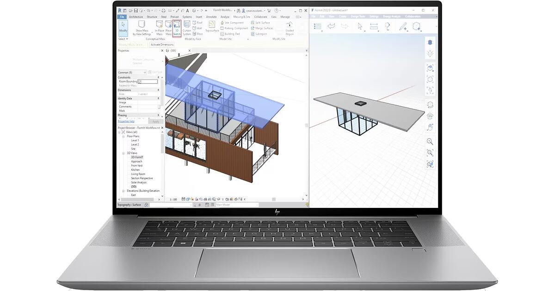Close the Properties panel
Viewport: 555px width, 291px height.
tap(162, 51)
